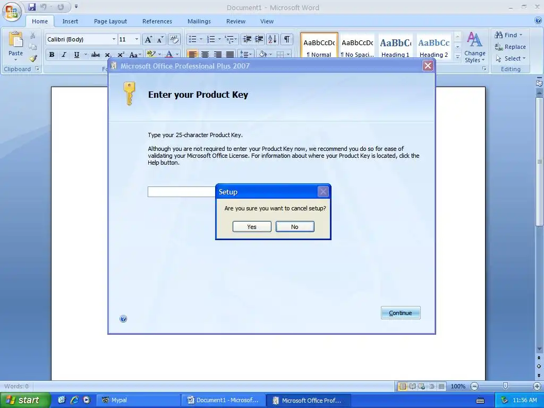544x408 pixels.
Task: Click the Multilevel list icon
Action: 229,39
